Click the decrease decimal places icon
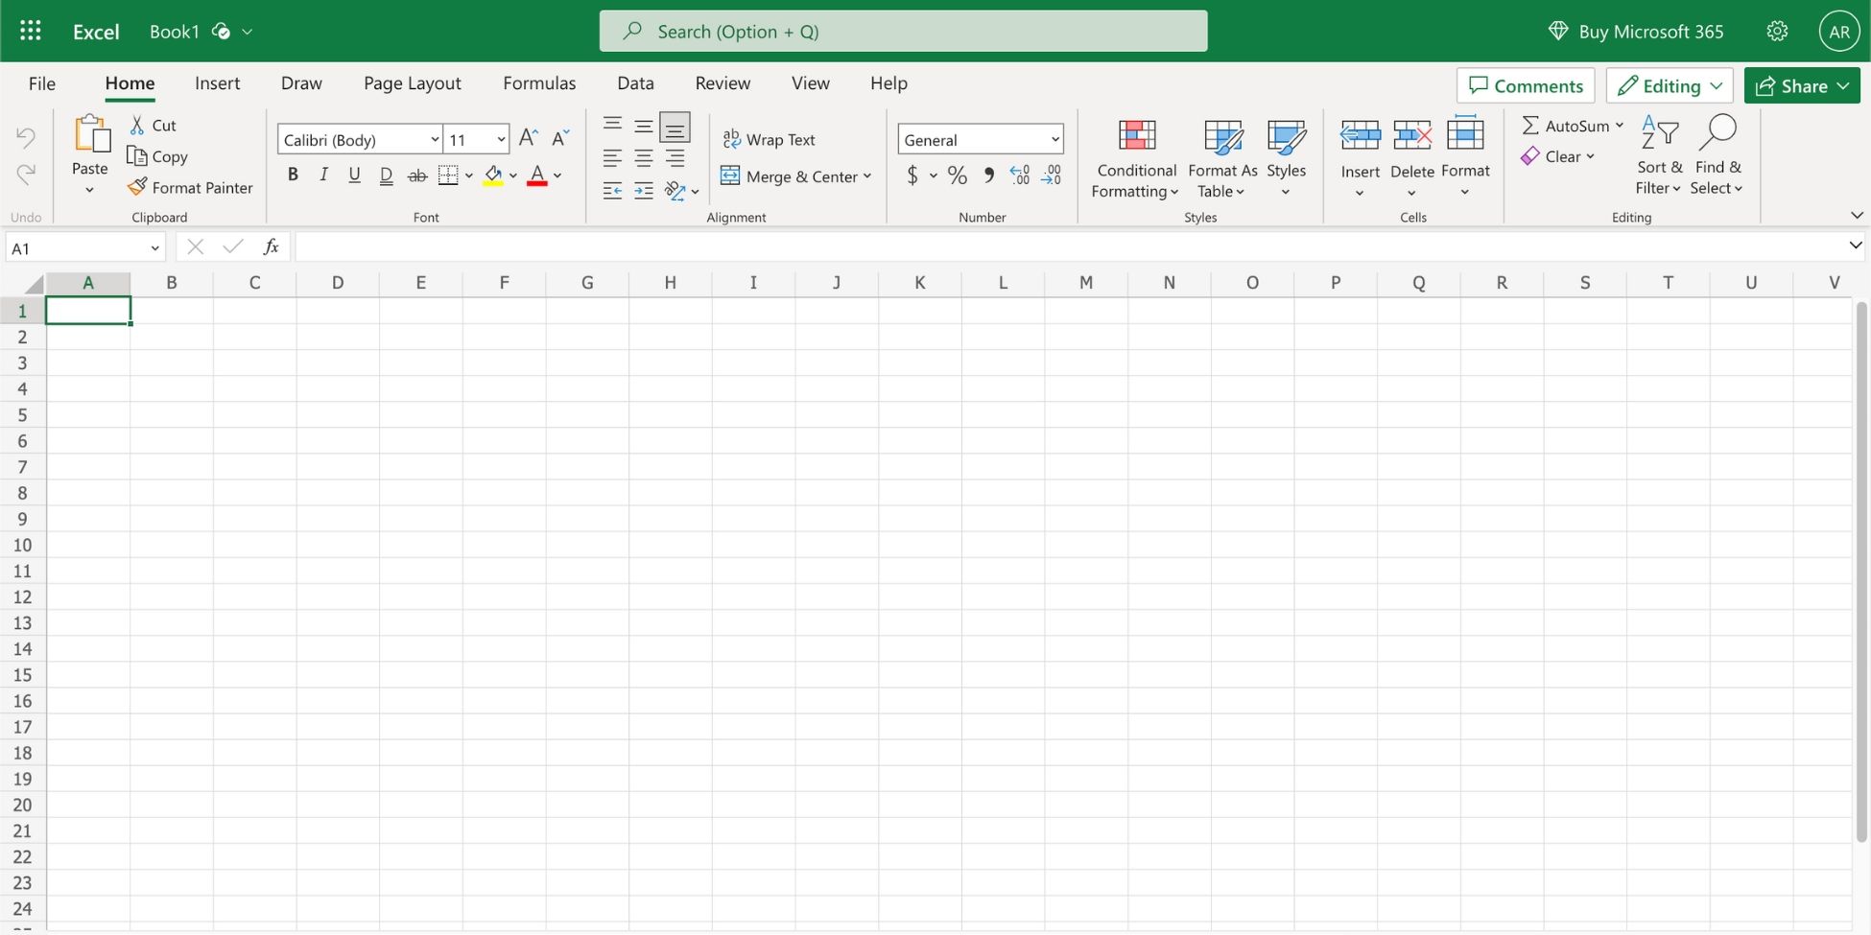The height and width of the screenshot is (935, 1871). point(1052,175)
